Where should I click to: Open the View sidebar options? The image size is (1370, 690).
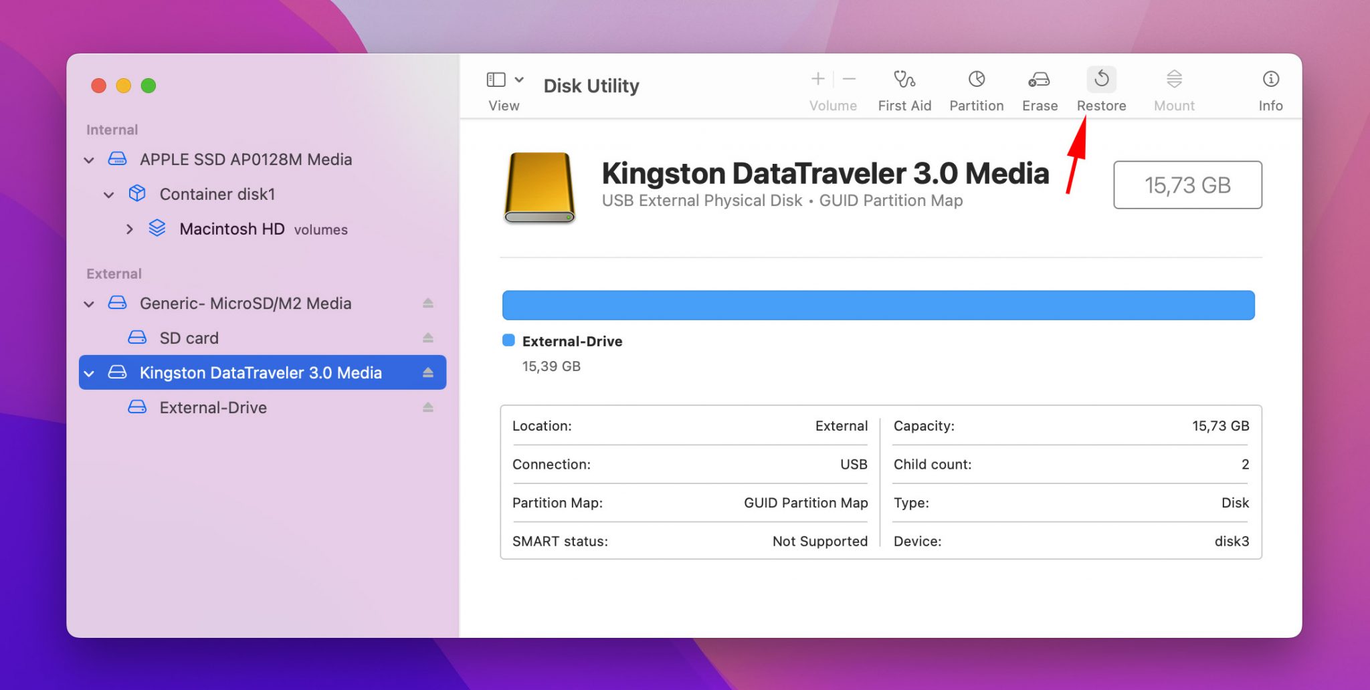pos(496,80)
